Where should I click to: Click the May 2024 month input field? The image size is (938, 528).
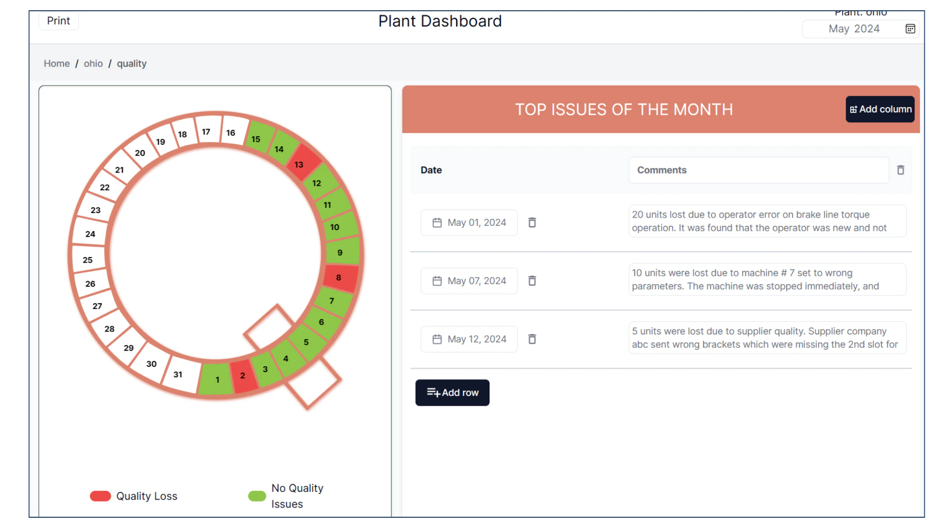854,28
